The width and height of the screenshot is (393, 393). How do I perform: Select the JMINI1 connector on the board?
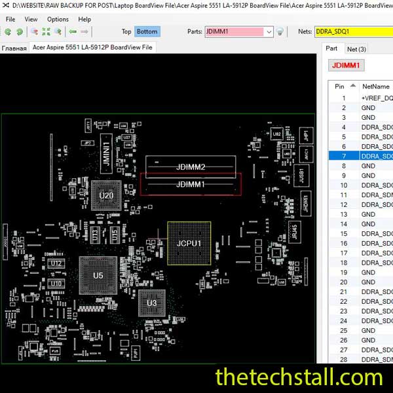(x=106, y=153)
